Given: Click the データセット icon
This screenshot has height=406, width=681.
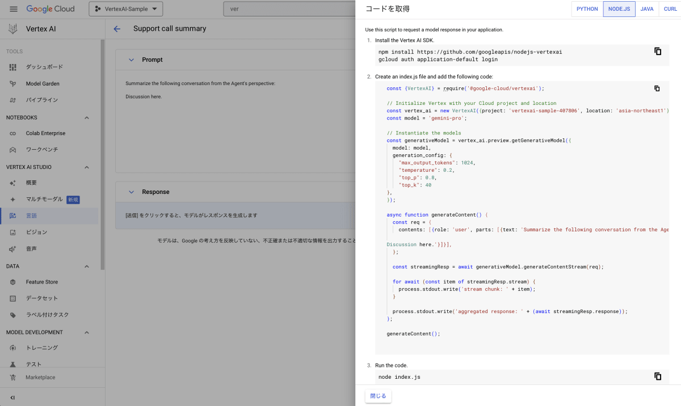Looking at the screenshot, I should point(13,298).
